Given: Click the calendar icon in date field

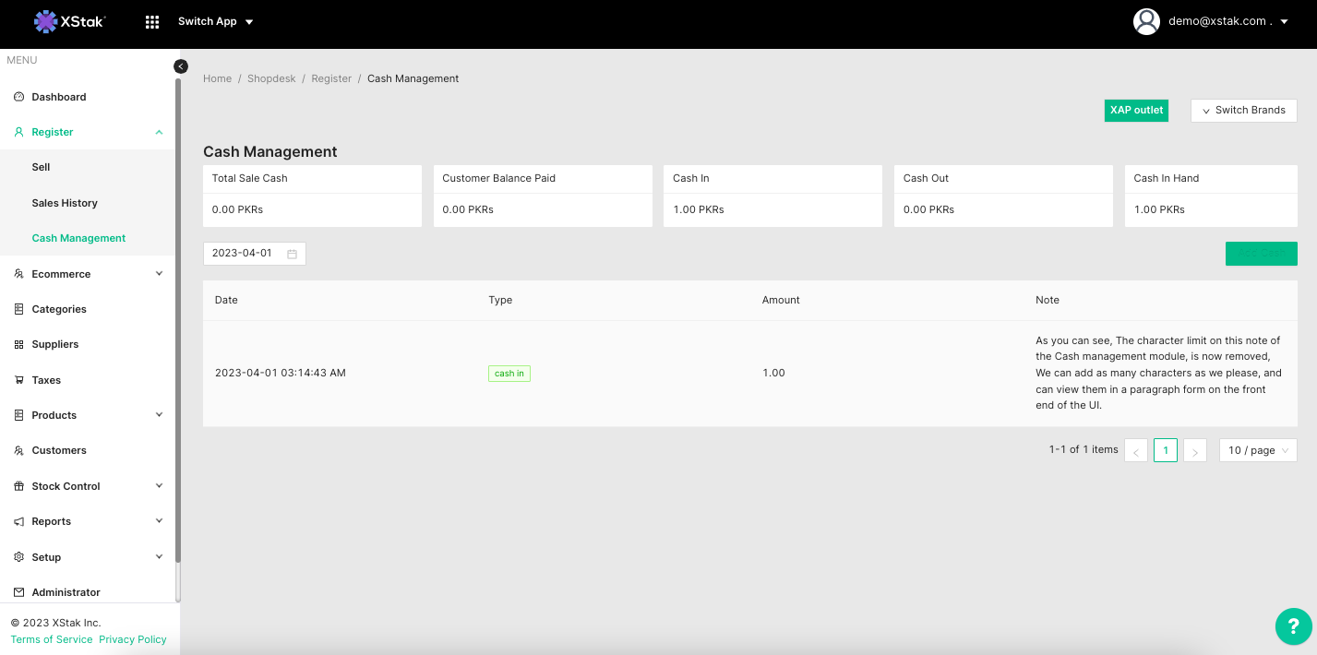Looking at the screenshot, I should (292, 254).
